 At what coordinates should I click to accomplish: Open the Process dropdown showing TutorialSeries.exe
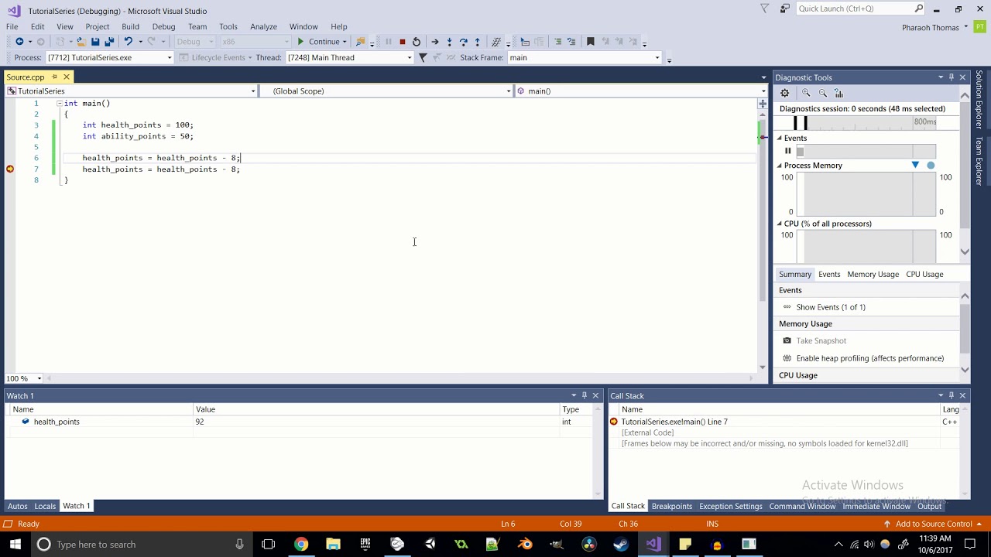click(109, 57)
